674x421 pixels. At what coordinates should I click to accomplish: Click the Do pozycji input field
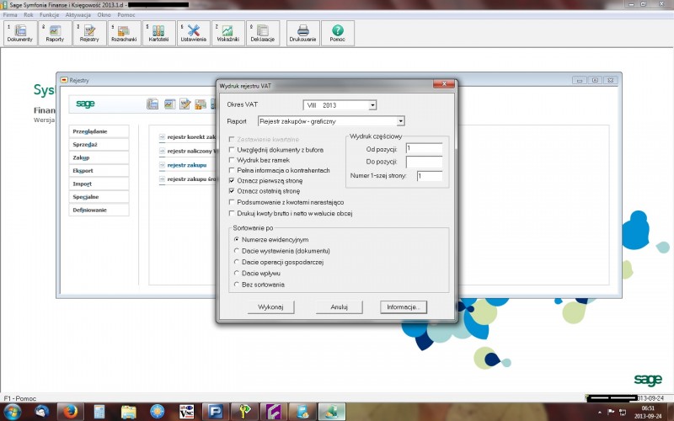424,162
